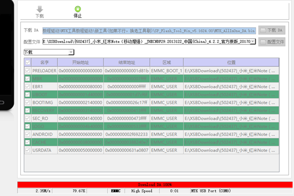Click end address 0x000000000001d81b
Viewport: 294px width, 196px height.
pyautogui.click(x=127, y=71)
